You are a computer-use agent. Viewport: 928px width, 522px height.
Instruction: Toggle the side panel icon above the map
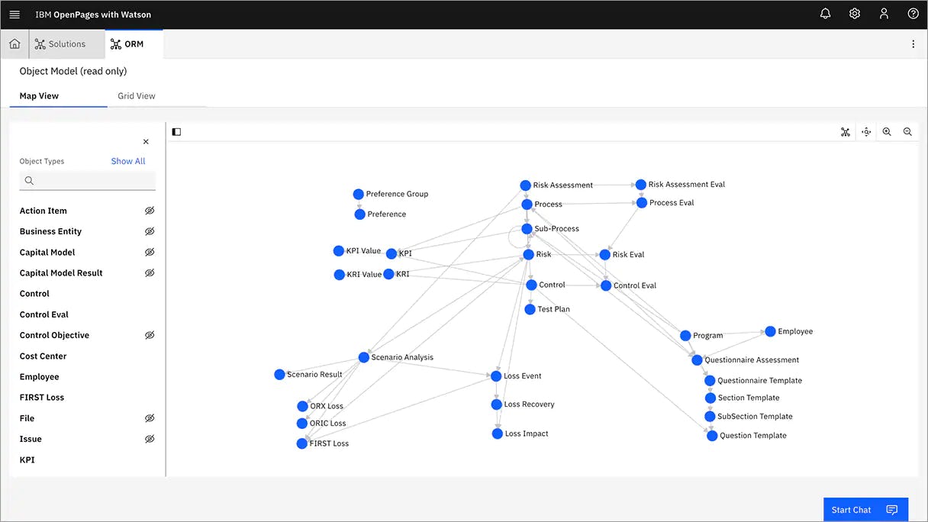coord(176,131)
